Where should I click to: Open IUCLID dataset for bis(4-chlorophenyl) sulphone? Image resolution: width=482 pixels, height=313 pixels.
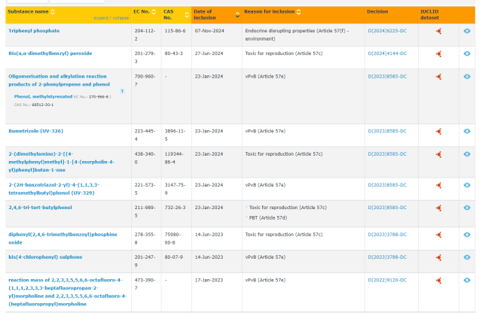point(438,257)
